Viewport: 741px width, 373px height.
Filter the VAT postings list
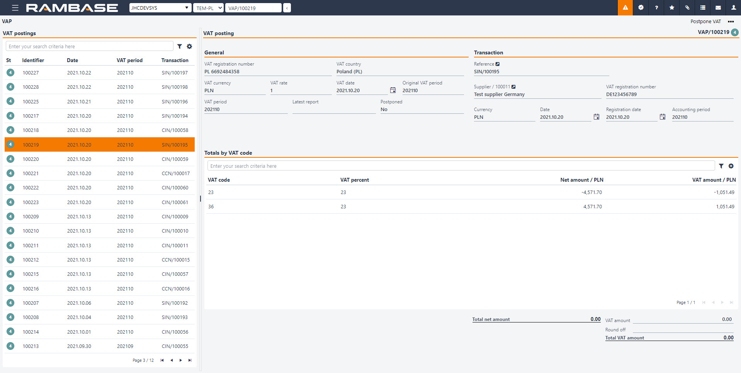(x=180, y=46)
